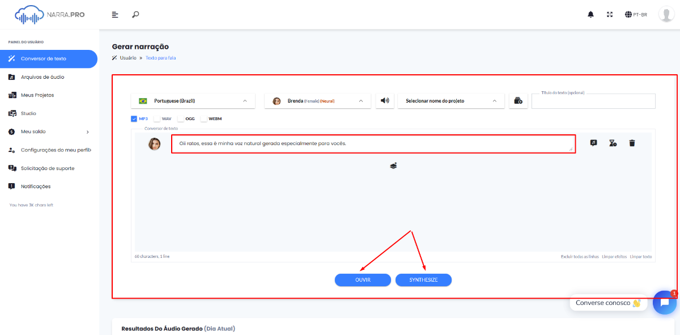Viewport: 680px width, 335px height.
Task: Click the create project folder icon
Action: 518,101
